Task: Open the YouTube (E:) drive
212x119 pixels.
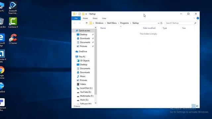Action: point(85,92)
